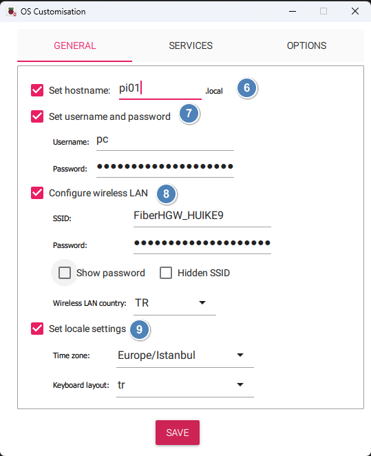Screen dimensions: 371x456
Task: Tick the Hidden SSID checkbox
Action: pyautogui.click(x=166, y=273)
